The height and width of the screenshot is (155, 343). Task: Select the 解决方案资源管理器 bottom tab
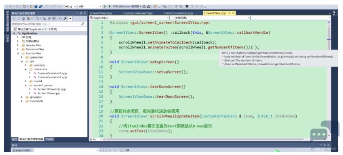click(x=31, y=139)
